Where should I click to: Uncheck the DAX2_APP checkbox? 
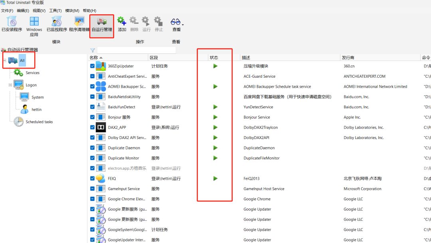92,127
